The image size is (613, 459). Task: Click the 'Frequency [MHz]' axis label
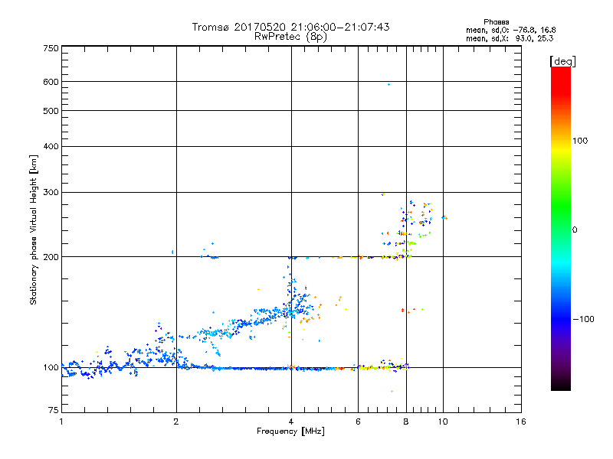pos(290,431)
